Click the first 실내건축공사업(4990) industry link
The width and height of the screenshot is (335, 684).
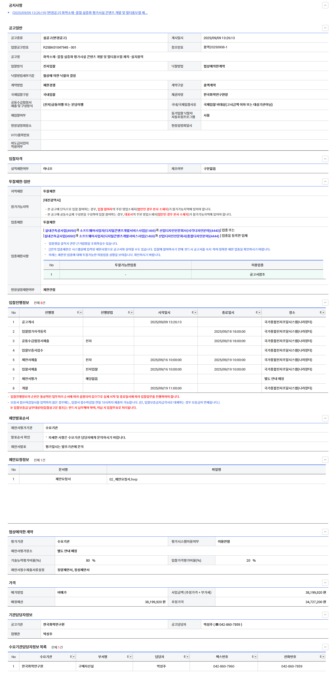(x=60, y=231)
